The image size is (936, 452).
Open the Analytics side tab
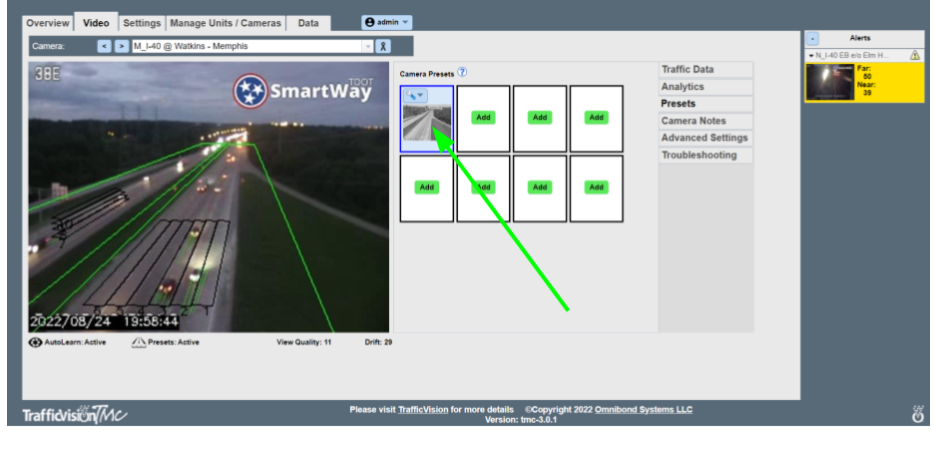pos(705,87)
